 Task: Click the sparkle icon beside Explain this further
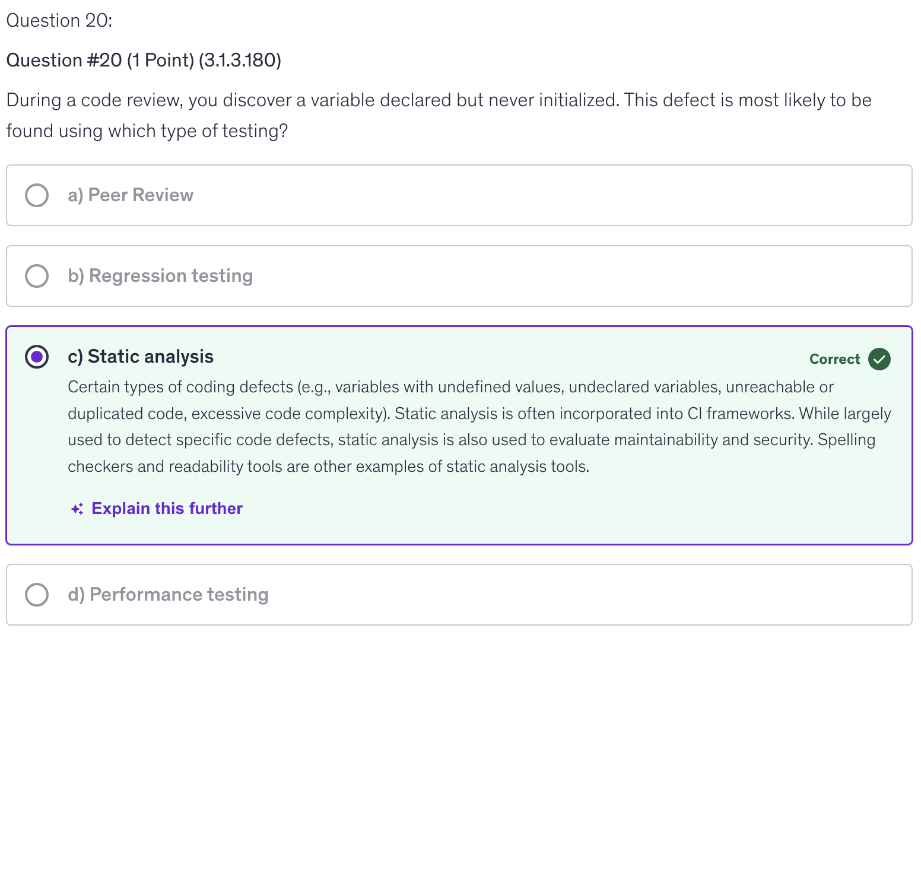77,509
